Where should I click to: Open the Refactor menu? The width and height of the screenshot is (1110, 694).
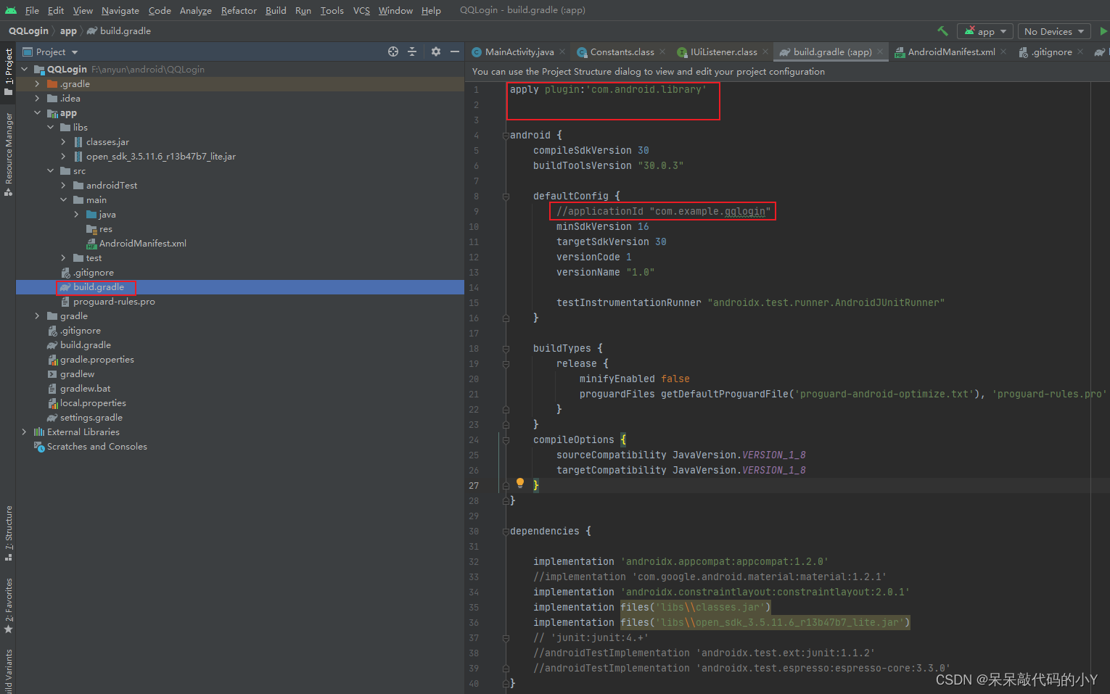239,10
